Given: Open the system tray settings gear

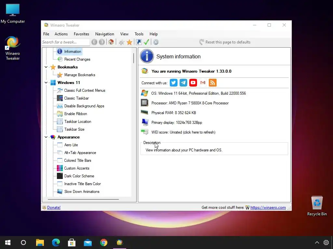Looking at the screenshot, I should point(326,243).
